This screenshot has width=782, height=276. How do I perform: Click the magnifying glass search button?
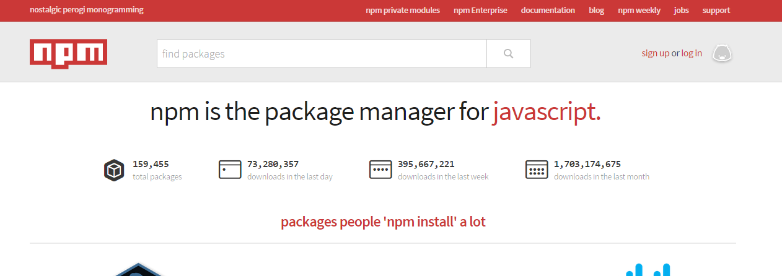(x=509, y=54)
